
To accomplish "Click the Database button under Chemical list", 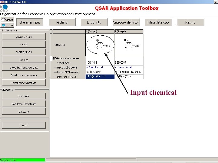I will (24, 112).
